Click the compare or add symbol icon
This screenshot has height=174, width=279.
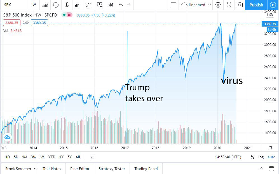click(56, 5)
